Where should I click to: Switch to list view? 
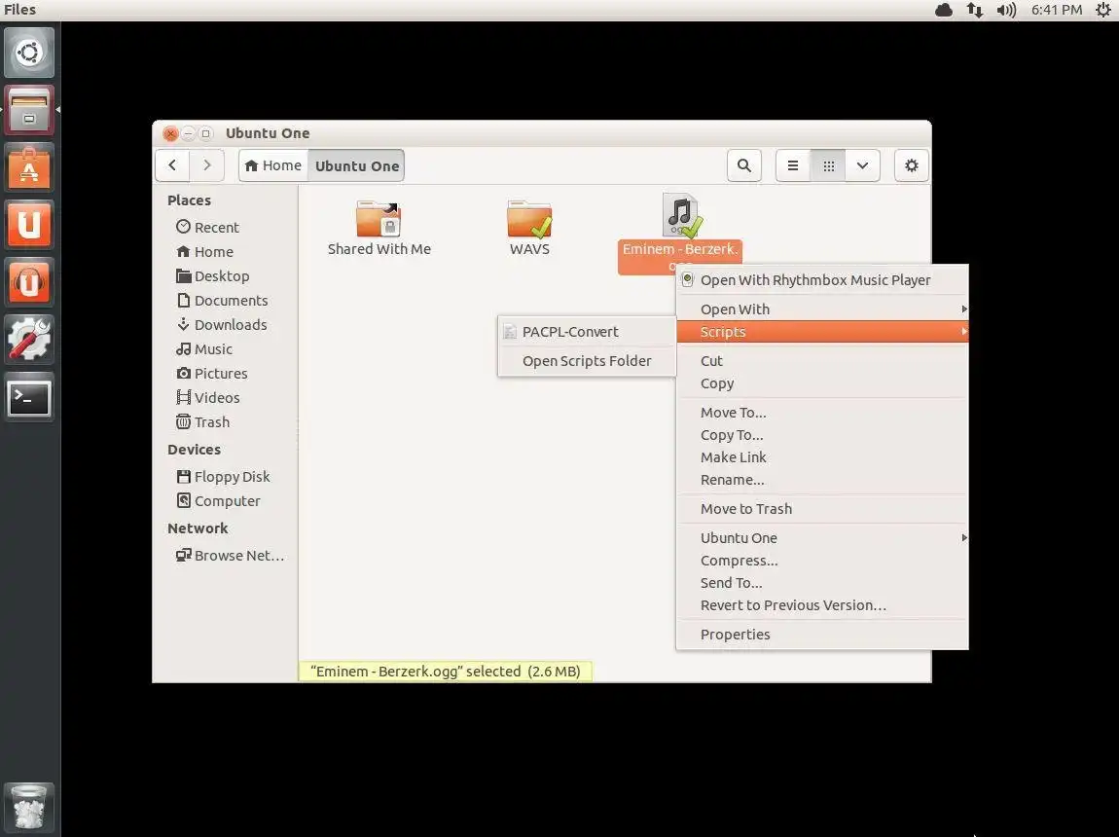[793, 165]
